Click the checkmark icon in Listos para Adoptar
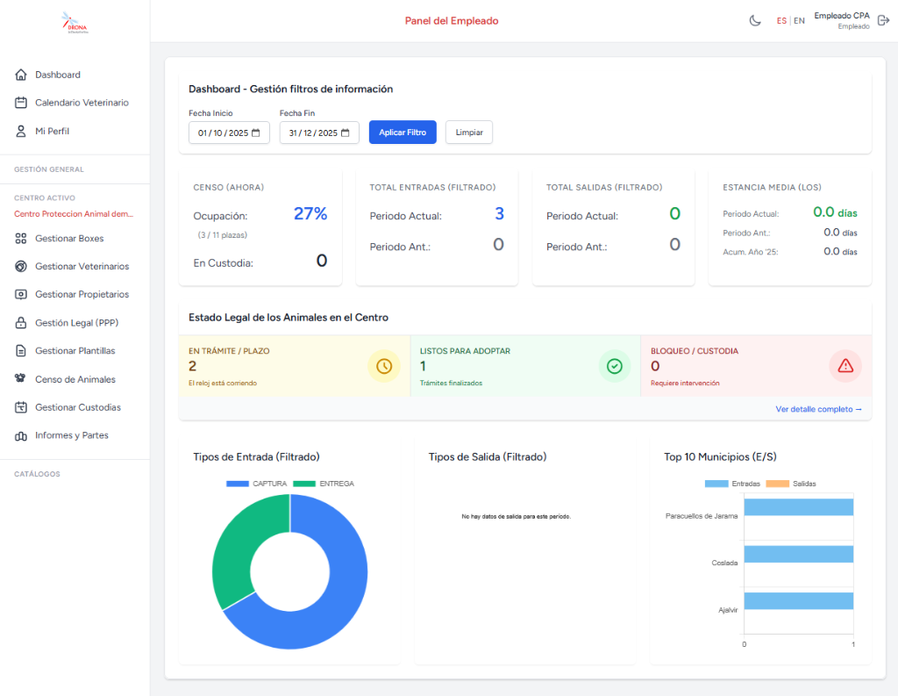Image resolution: width=898 pixels, height=696 pixels. [615, 366]
